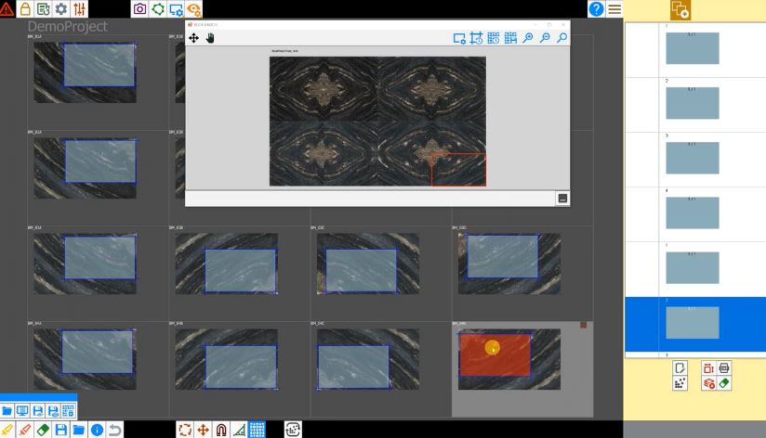Select the first slab thumbnail in second row

[x=85, y=168]
